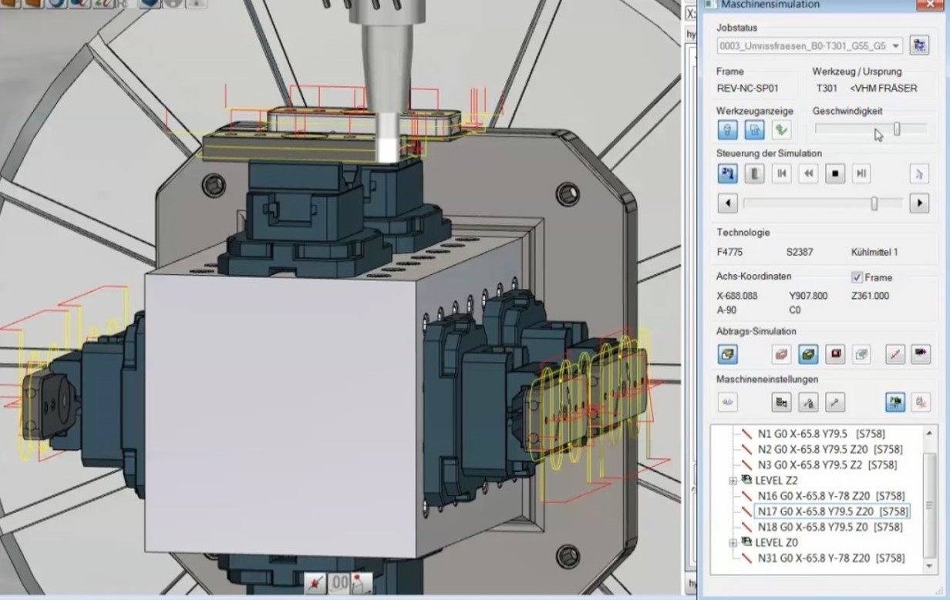Click the A-90 axis value

click(x=727, y=310)
